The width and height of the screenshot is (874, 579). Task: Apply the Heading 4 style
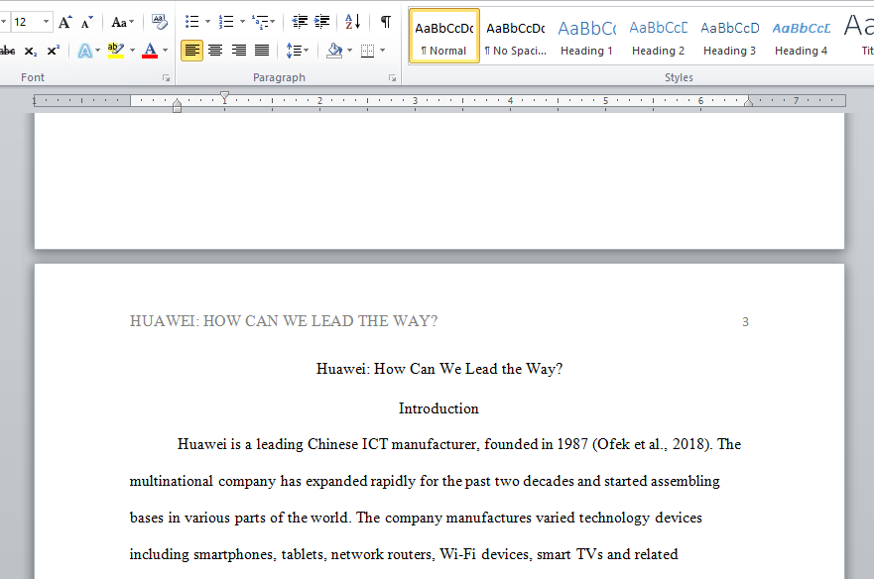click(x=801, y=37)
